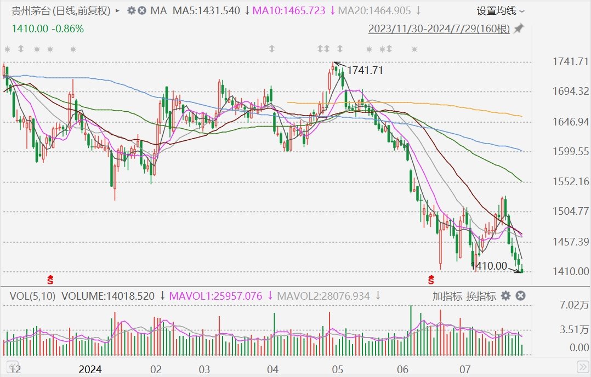Click the 加指标 button

(447, 296)
